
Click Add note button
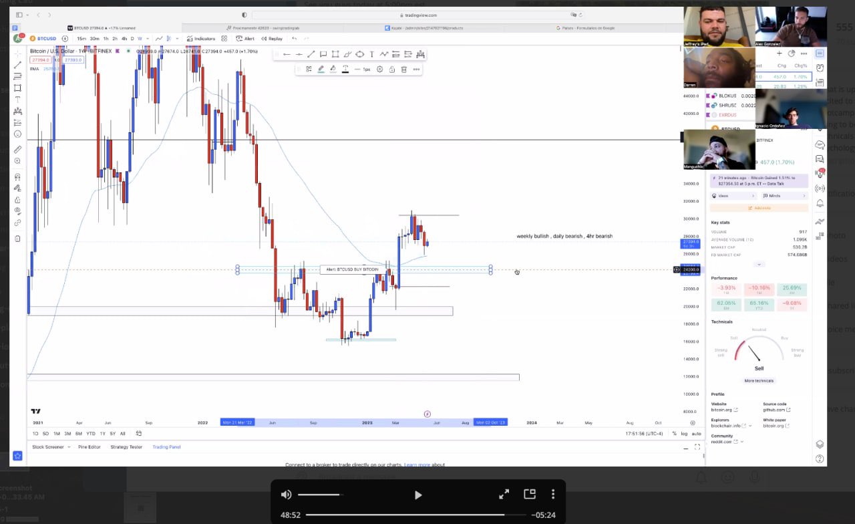tap(759, 208)
